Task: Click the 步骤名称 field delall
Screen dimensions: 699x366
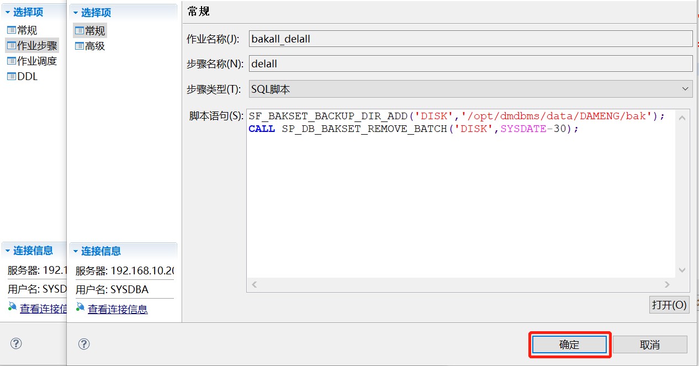Action: pos(470,63)
